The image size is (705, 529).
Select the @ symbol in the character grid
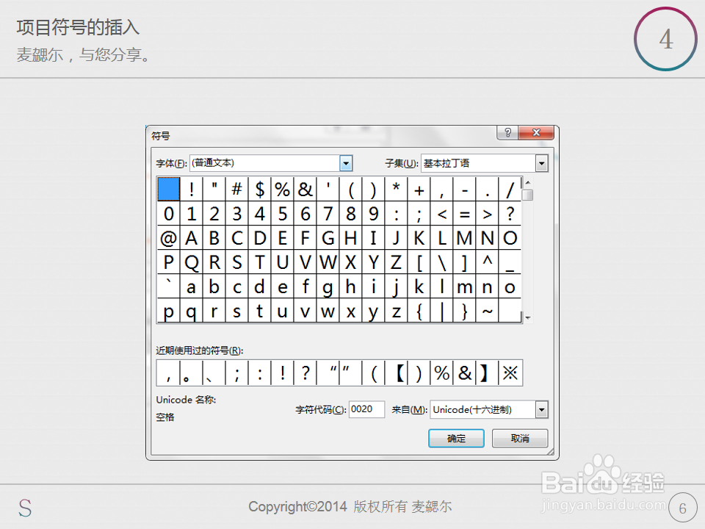click(x=168, y=237)
